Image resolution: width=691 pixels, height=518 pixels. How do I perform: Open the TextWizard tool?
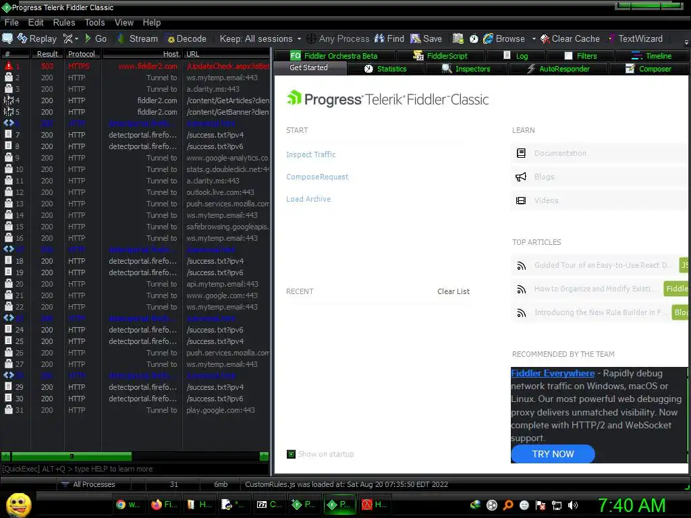click(x=635, y=38)
